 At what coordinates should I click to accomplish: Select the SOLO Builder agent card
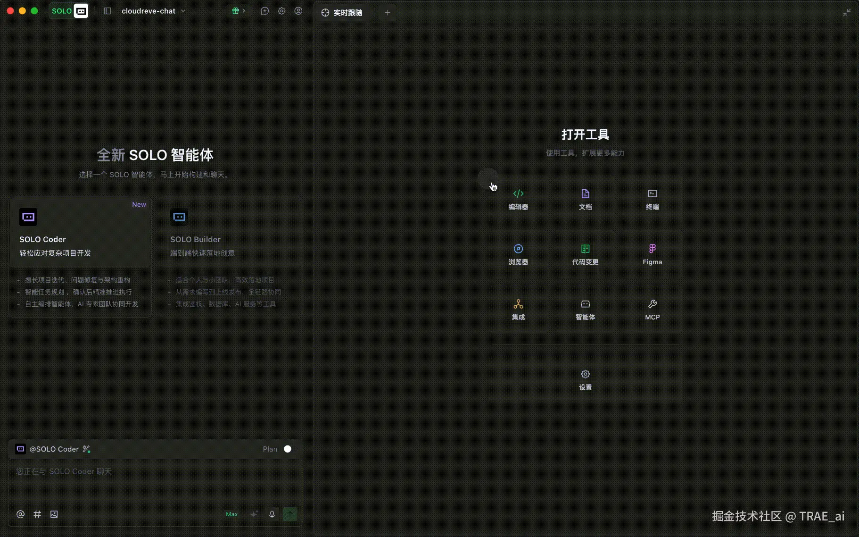point(231,257)
